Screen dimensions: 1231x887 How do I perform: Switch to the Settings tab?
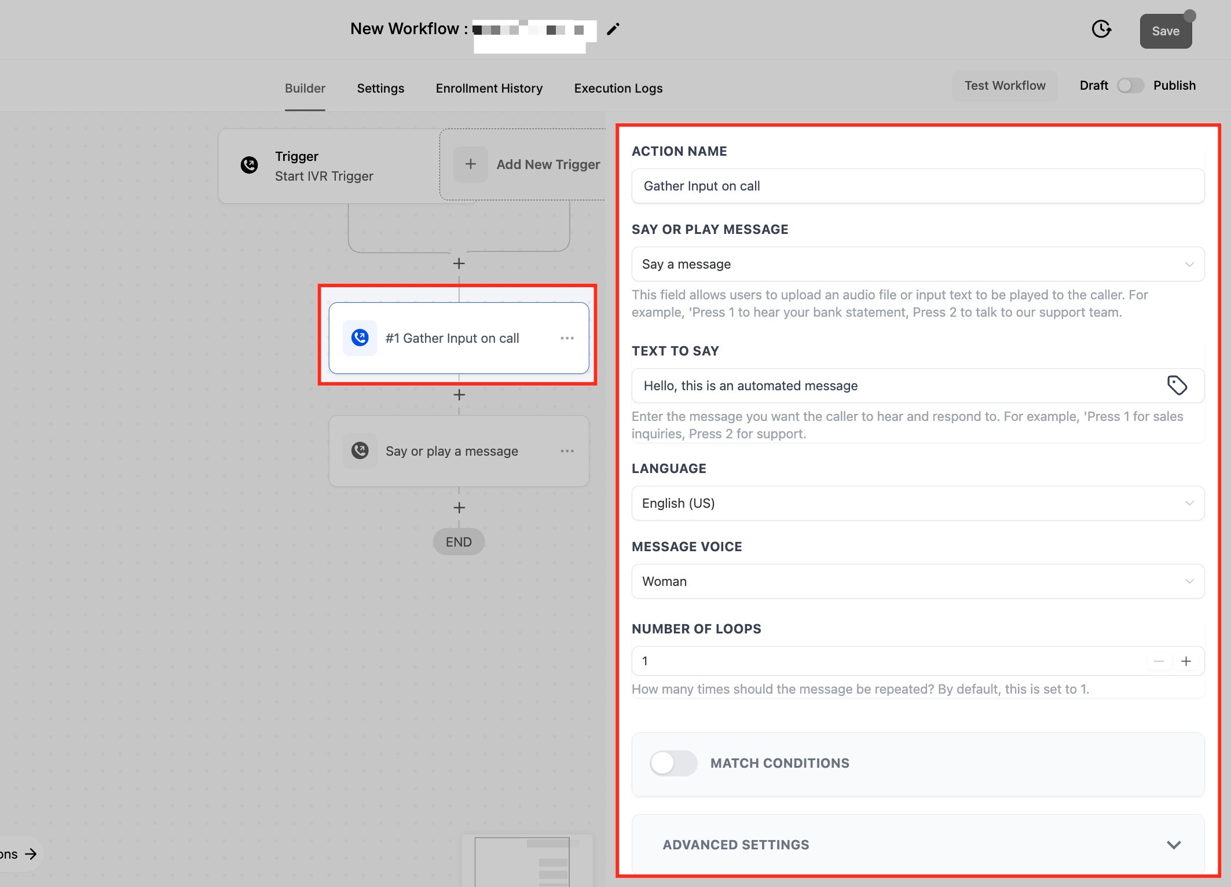pyautogui.click(x=380, y=88)
